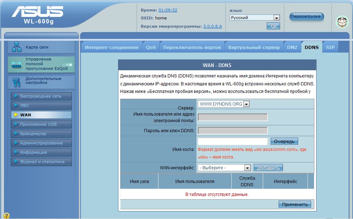Open firmware version link 3.0.0.8.A

[x=213, y=26]
